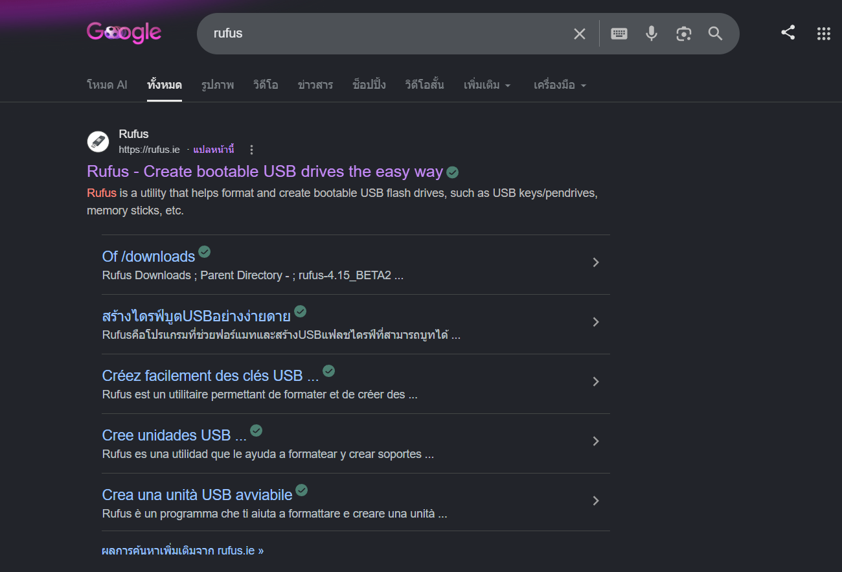Expand the Crea una unità USB chevron

coord(596,501)
